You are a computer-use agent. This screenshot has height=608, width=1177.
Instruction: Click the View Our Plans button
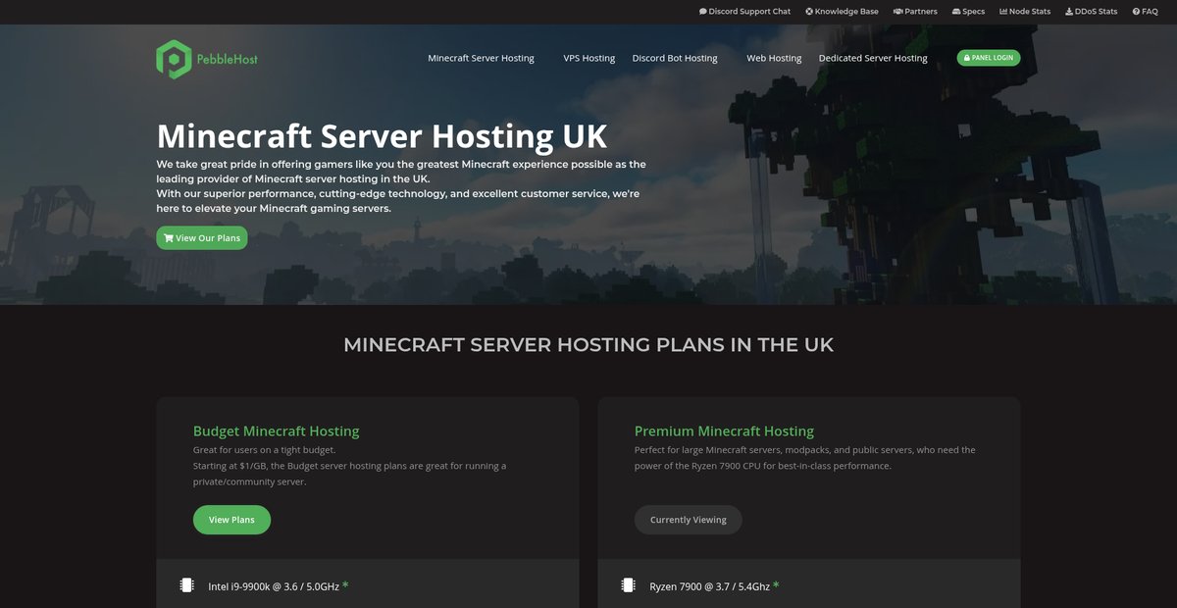point(202,238)
